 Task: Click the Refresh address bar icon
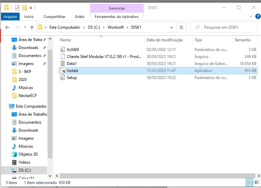tap(181, 27)
